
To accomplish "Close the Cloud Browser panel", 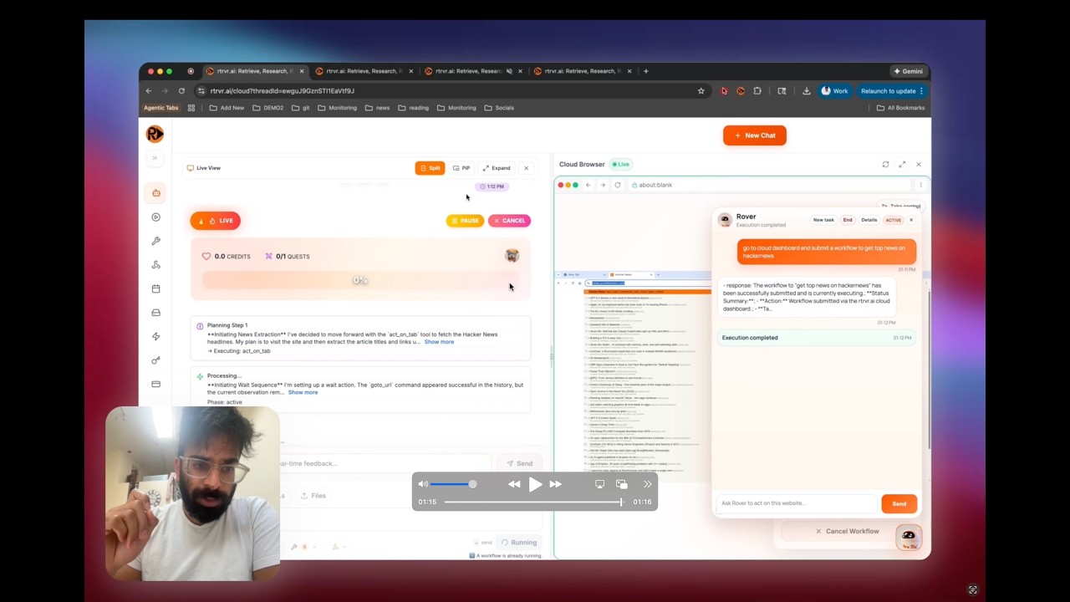I will 919,165.
